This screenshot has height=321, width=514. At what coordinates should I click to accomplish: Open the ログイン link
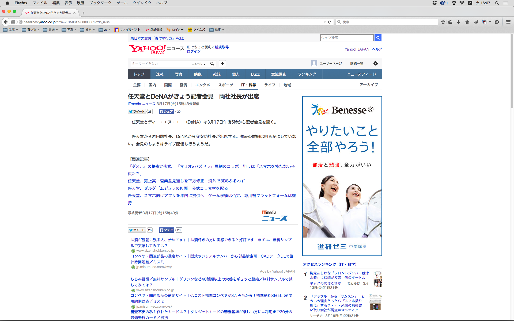tap(194, 51)
